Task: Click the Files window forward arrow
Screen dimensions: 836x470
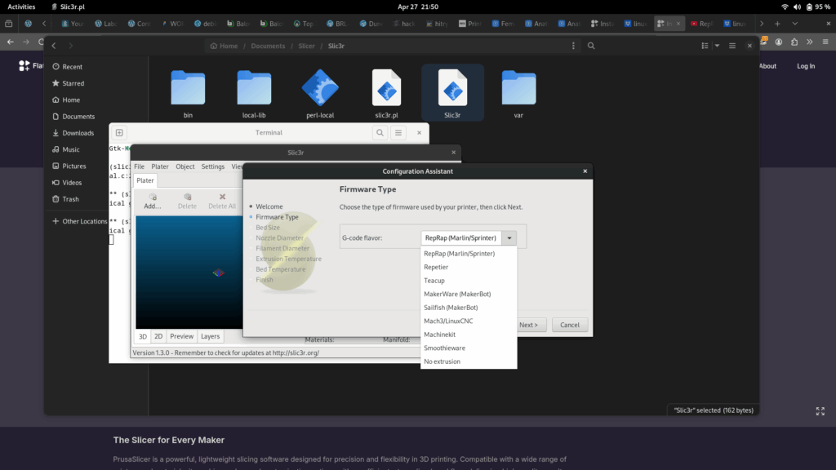Action: (x=70, y=46)
